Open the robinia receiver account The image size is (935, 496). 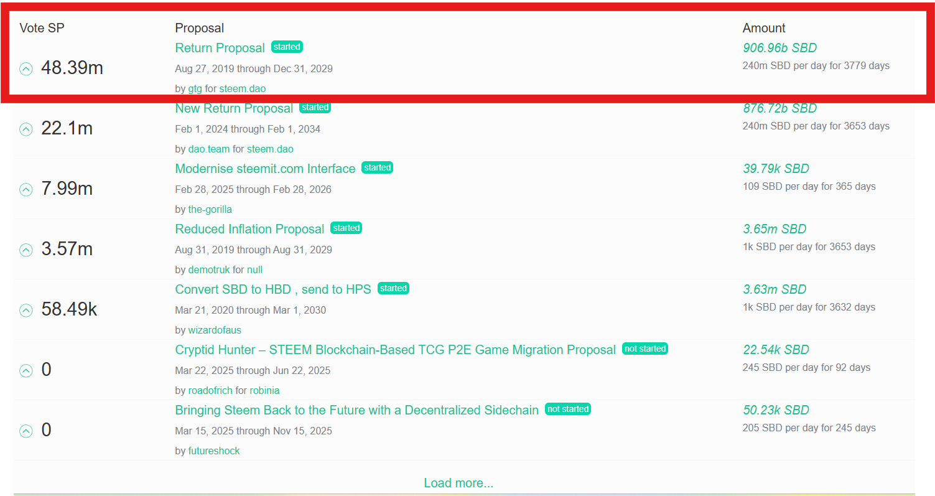pyautogui.click(x=264, y=390)
